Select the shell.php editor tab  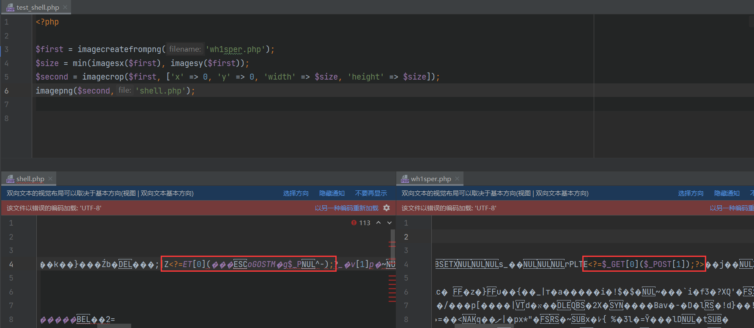click(30, 179)
